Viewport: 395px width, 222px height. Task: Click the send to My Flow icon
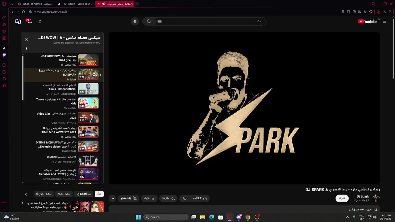coord(365,12)
